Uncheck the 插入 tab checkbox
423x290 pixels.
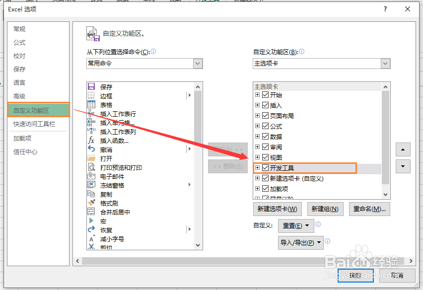[x=266, y=105]
